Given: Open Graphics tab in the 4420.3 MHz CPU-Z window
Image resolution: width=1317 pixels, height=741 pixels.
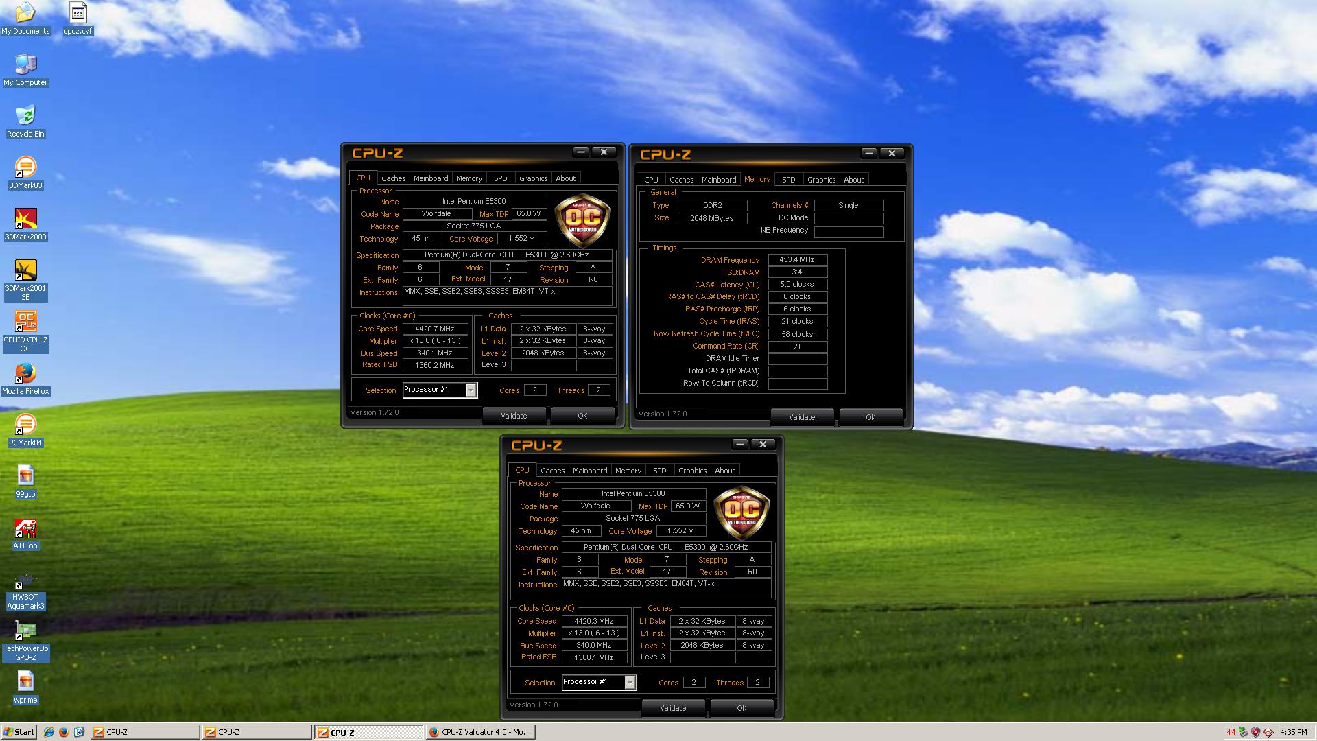Looking at the screenshot, I should [692, 471].
